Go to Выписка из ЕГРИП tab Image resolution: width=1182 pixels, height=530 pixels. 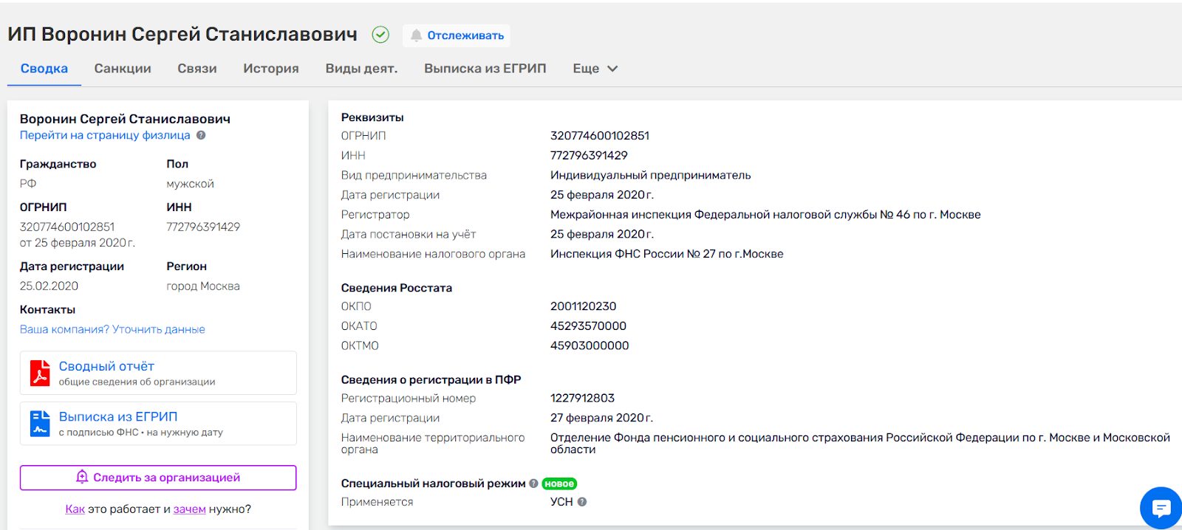click(x=485, y=69)
